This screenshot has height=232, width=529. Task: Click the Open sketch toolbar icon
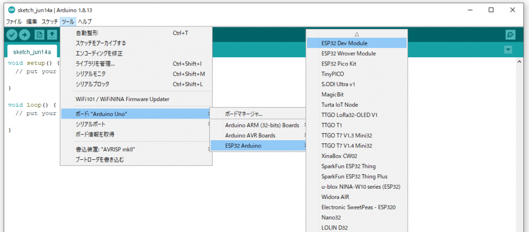click(52, 35)
